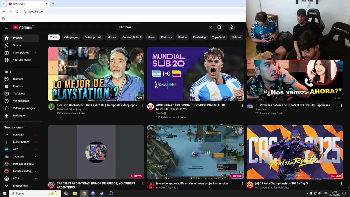This screenshot has width=350, height=197.
Task: Open Descargas in the sidebar
Action: [21, 115]
